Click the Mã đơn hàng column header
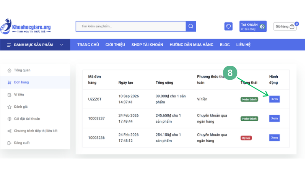 point(94,79)
